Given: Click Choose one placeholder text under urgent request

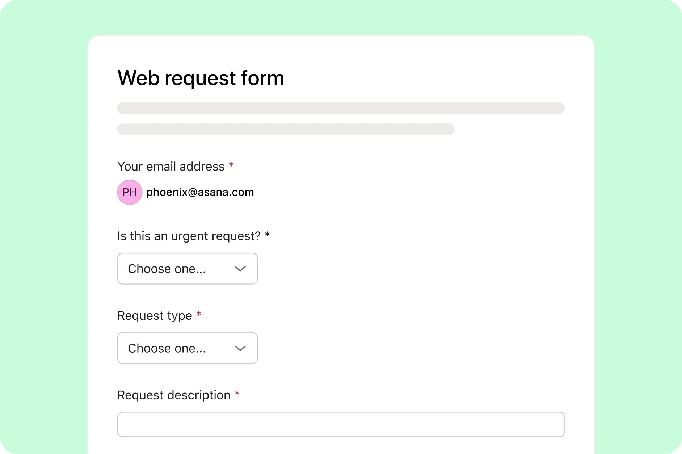Looking at the screenshot, I should (x=167, y=269).
